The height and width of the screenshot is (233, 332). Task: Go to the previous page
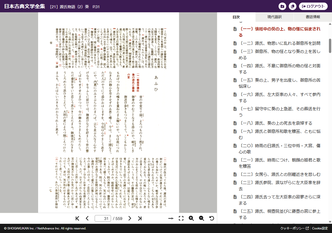87,218
